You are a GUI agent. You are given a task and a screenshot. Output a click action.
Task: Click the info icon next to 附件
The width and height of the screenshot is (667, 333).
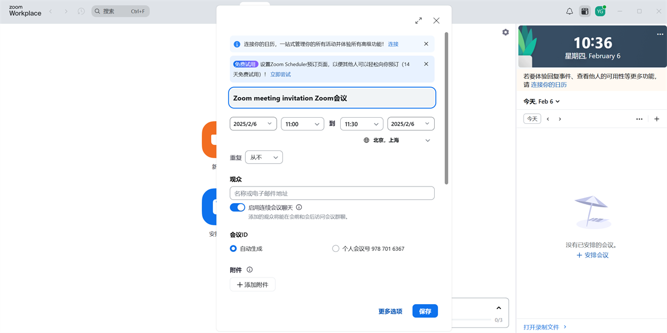250,270
